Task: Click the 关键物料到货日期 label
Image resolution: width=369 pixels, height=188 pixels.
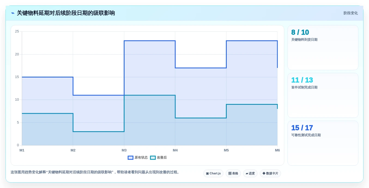Action: coord(304,40)
